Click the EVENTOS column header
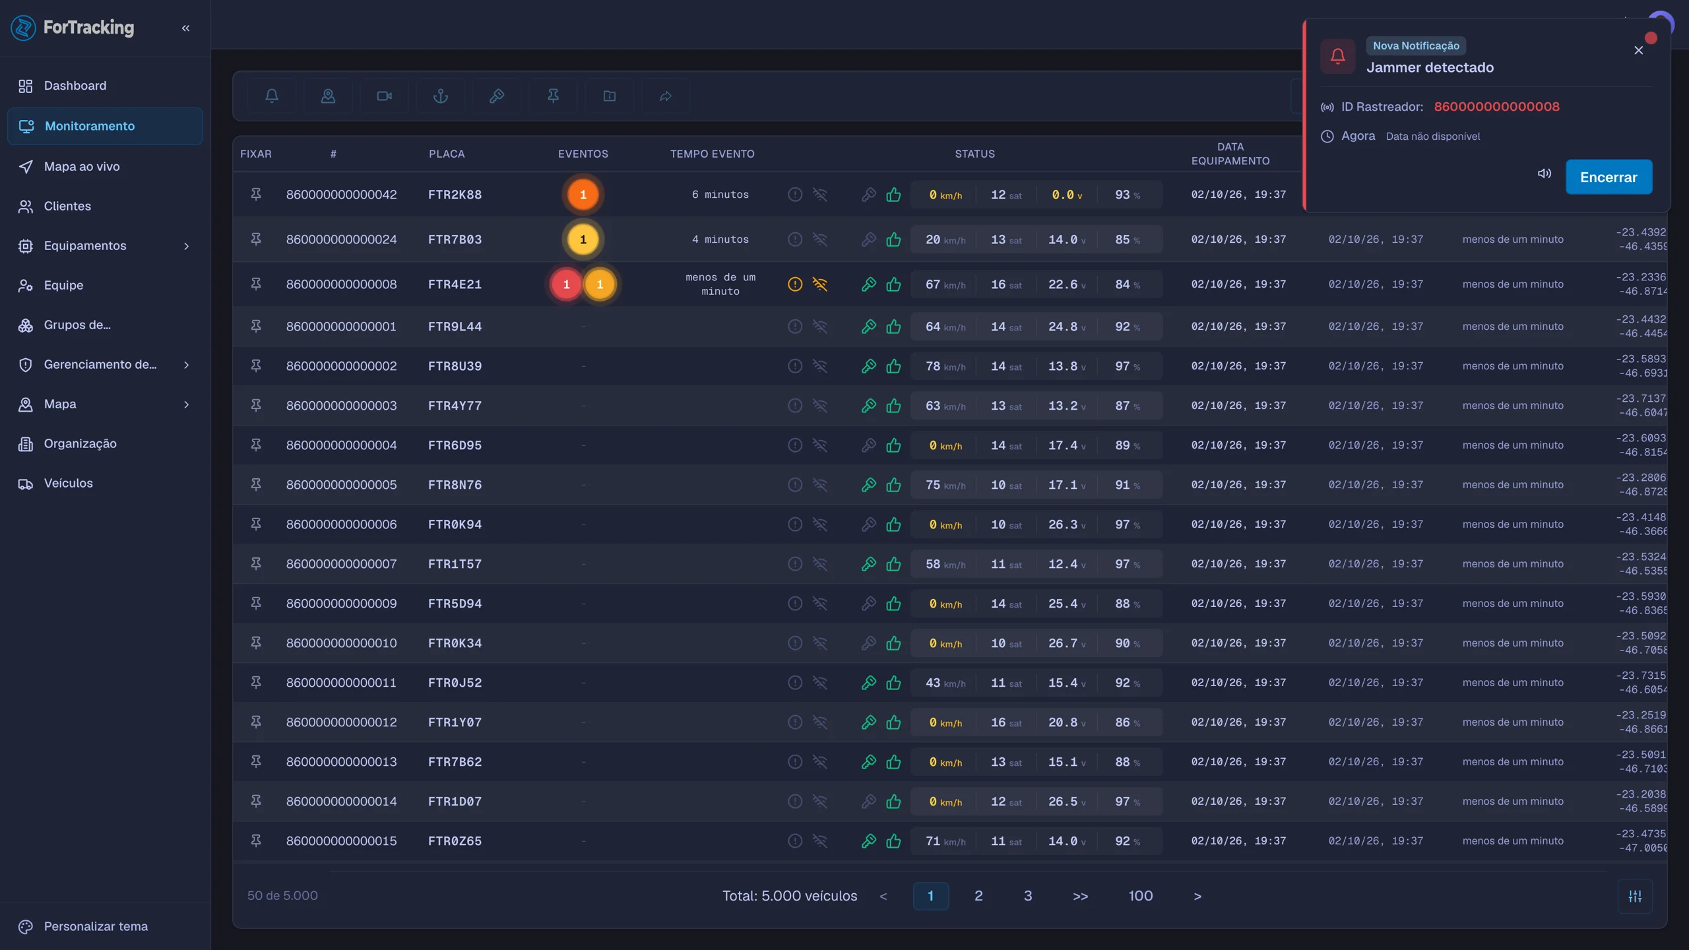Viewport: 1689px width, 950px height. tap(583, 154)
